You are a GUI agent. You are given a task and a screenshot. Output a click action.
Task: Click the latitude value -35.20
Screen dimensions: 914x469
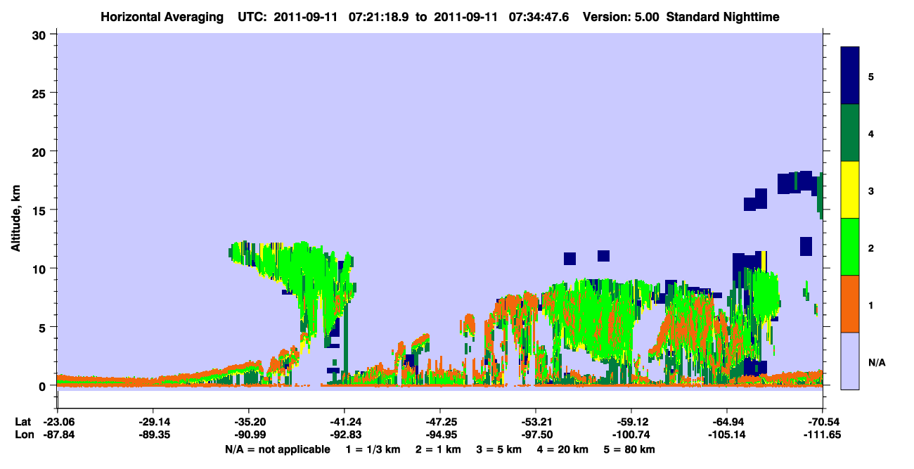(x=249, y=422)
